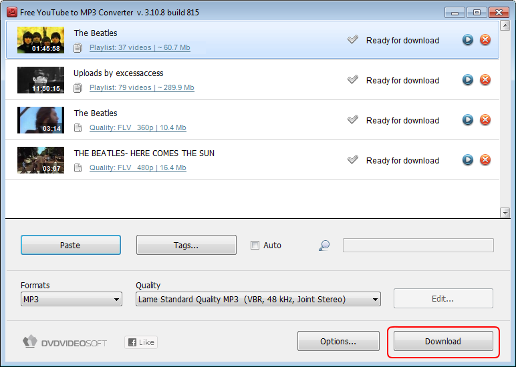Play the 03:14 The Beatles video
516x367 pixels.
[x=468, y=120]
